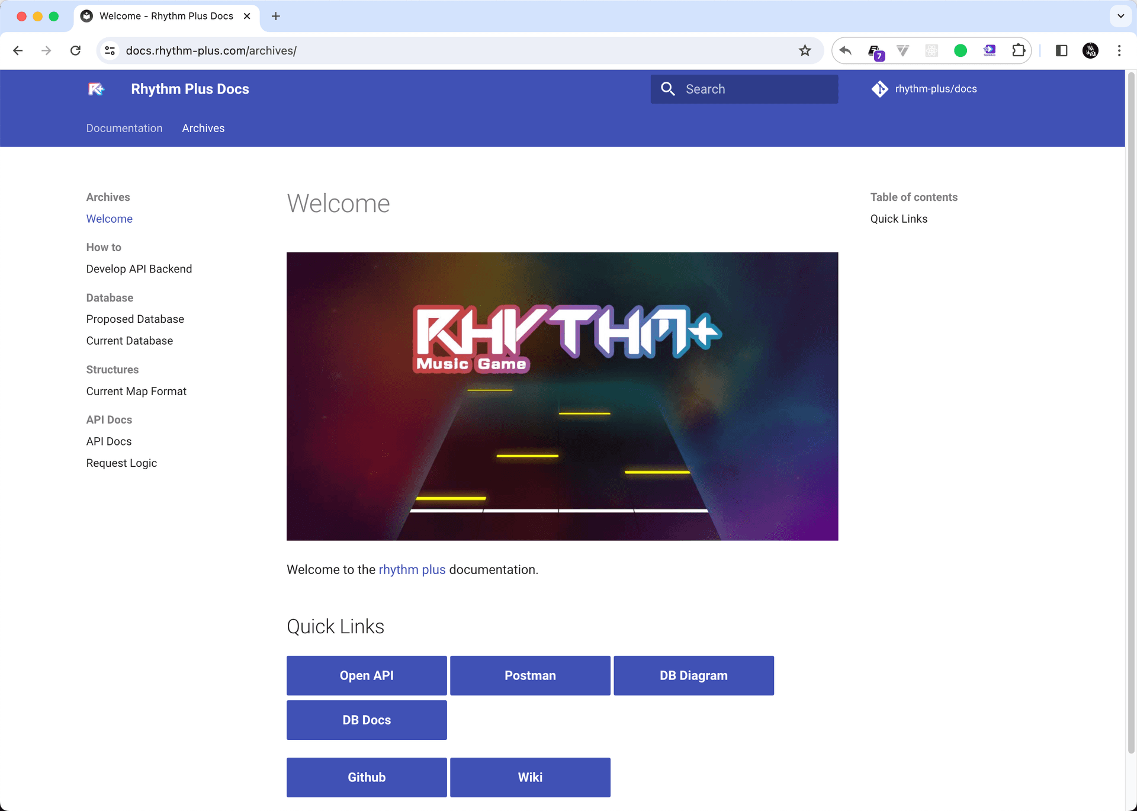1137x811 pixels.
Task: Open Current Map Format page
Action: [136, 391]
